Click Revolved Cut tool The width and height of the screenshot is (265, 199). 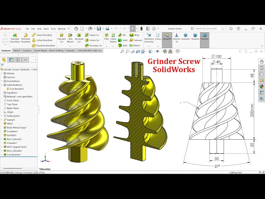click(x=79, y=38)
